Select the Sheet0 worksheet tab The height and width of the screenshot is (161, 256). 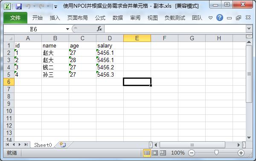click(x=43, y=145)
